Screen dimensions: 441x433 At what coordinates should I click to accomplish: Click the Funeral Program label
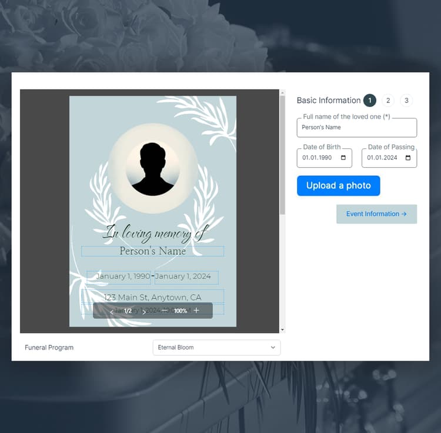(x=49, y=348)
